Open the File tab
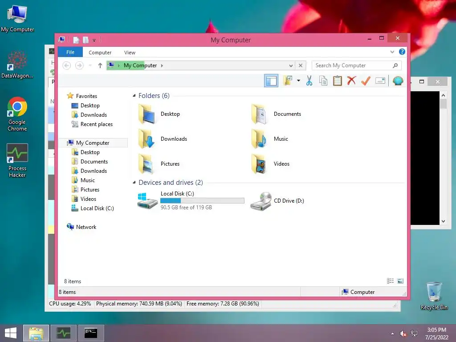The height and width of the screenshot is (342, 456). 70,52
